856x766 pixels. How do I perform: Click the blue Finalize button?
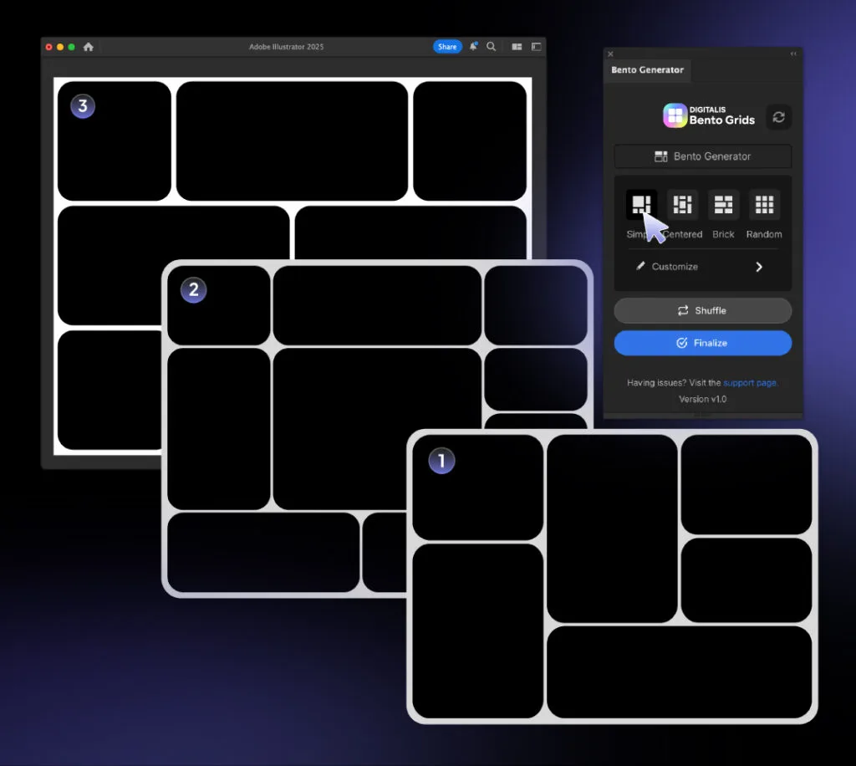(x=702, y=343)
